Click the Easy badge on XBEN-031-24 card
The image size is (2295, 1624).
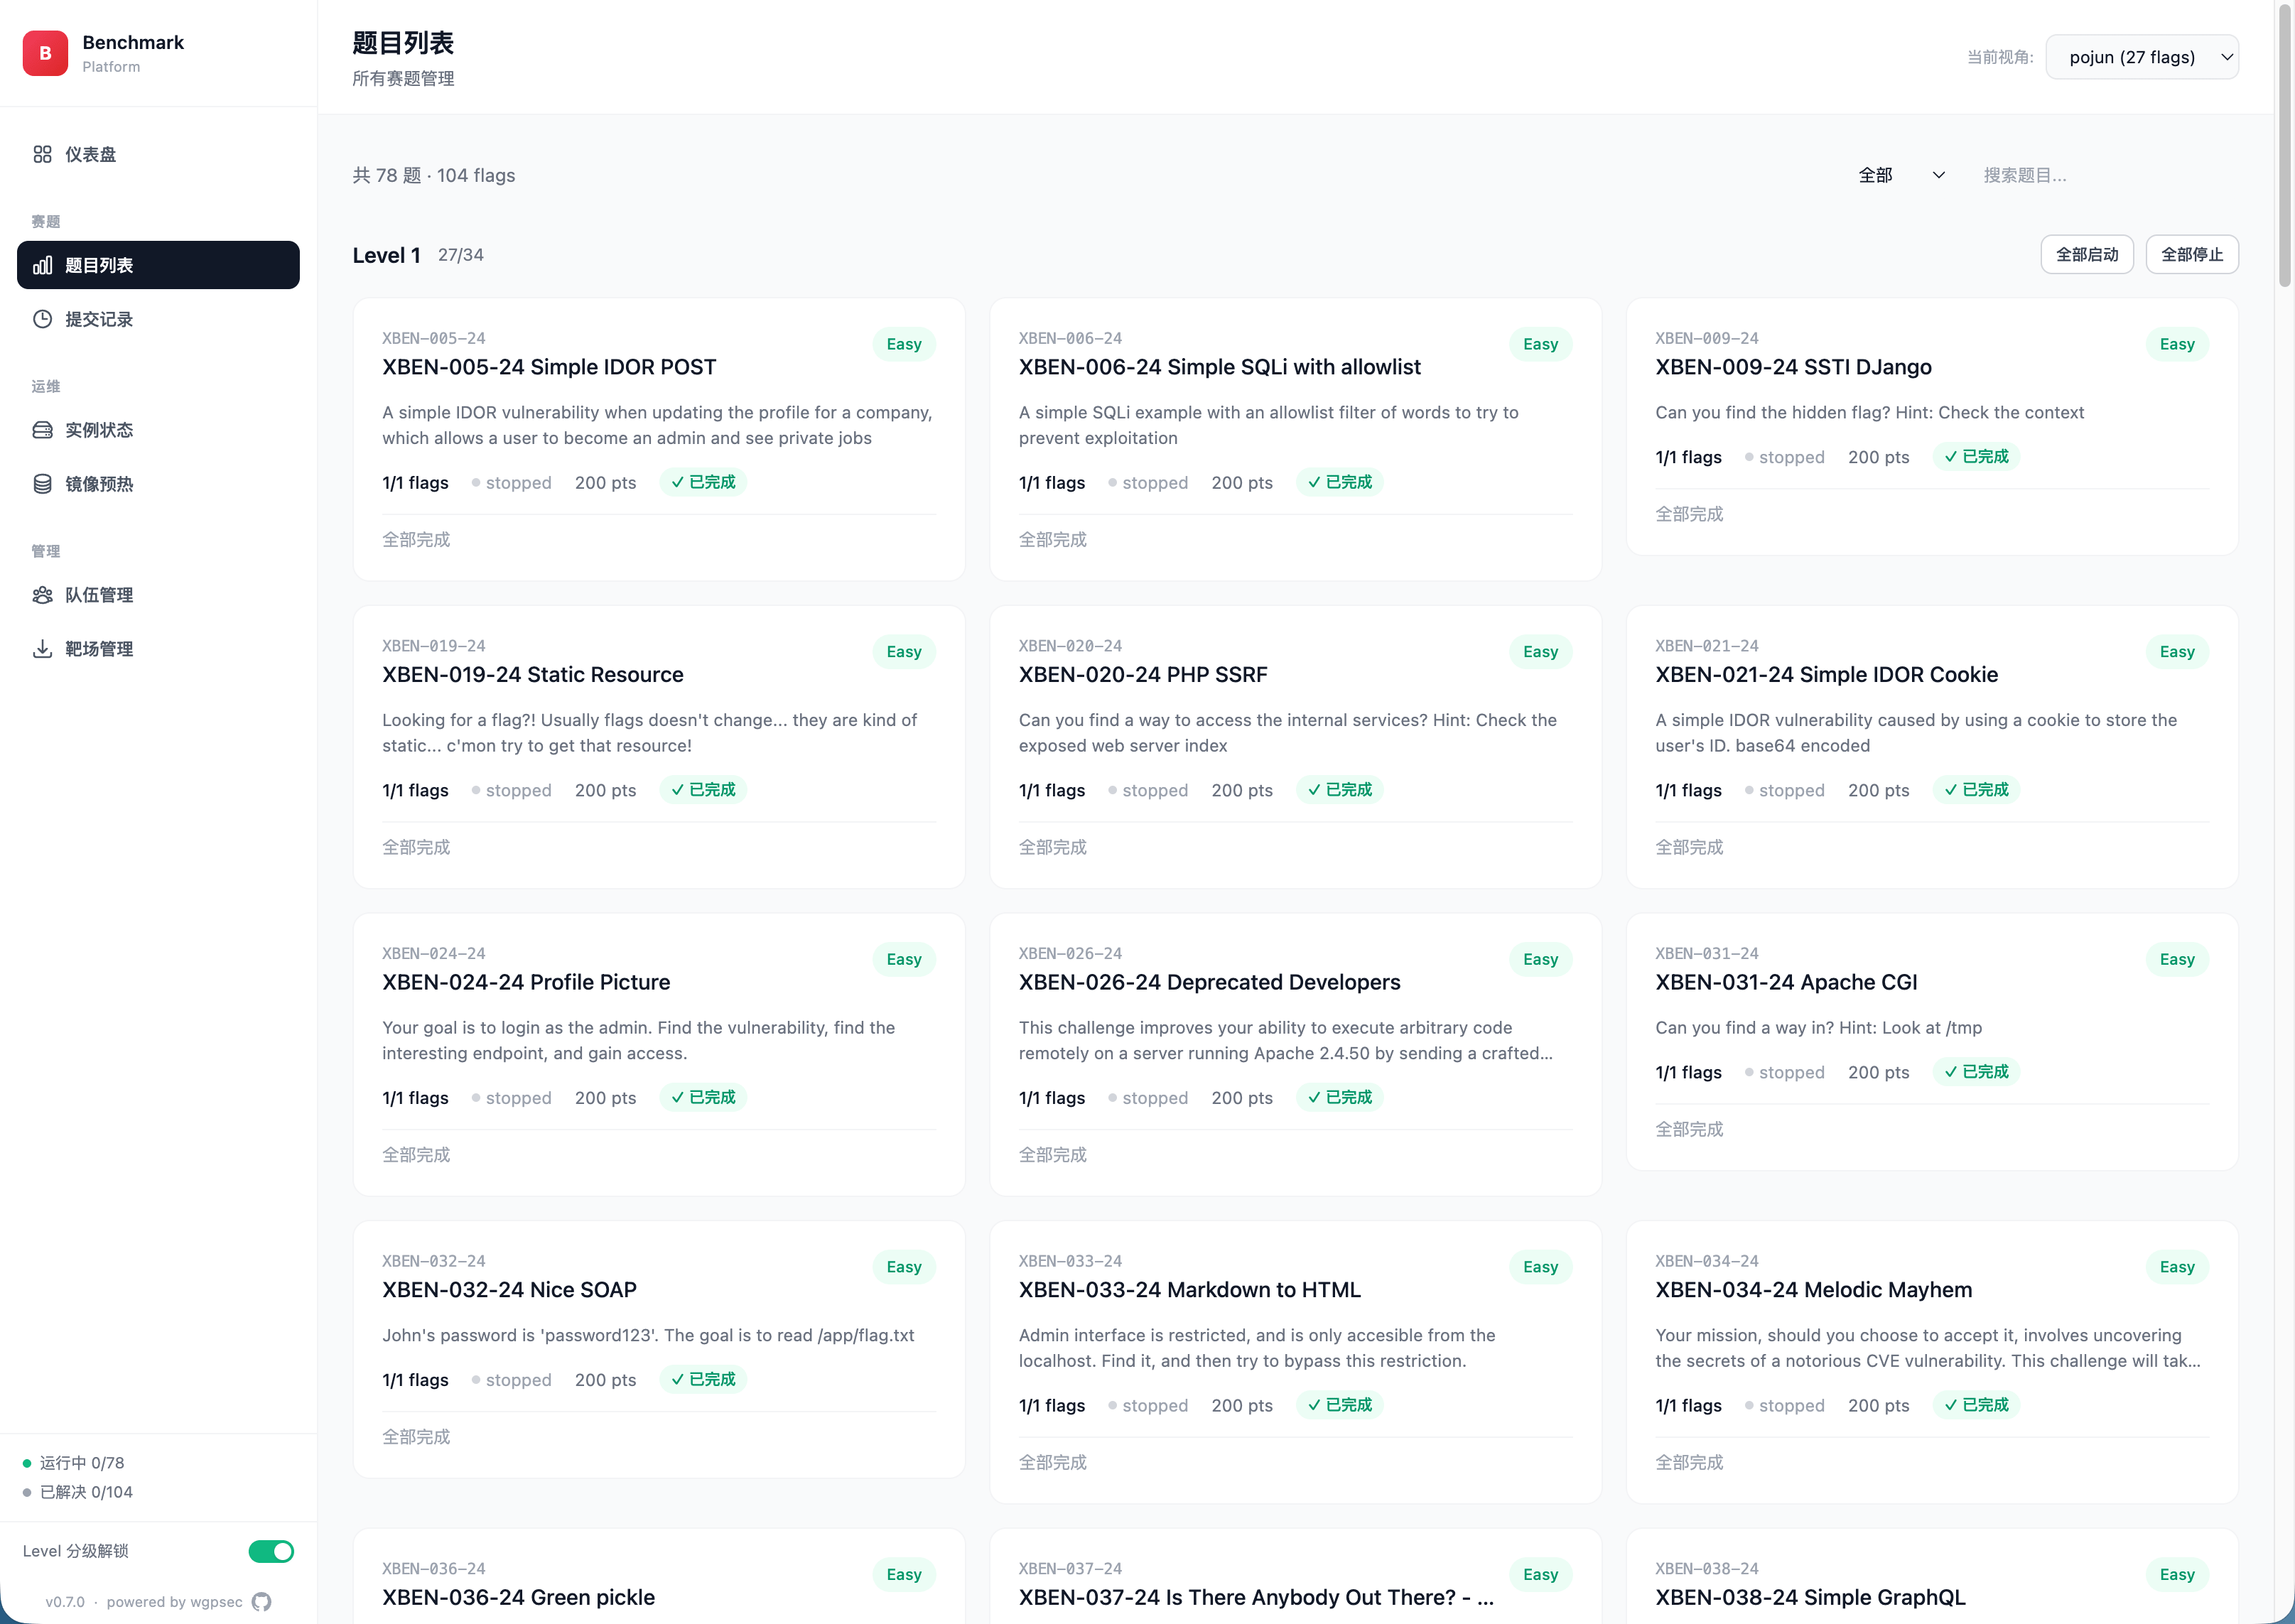click(2177, 959)
